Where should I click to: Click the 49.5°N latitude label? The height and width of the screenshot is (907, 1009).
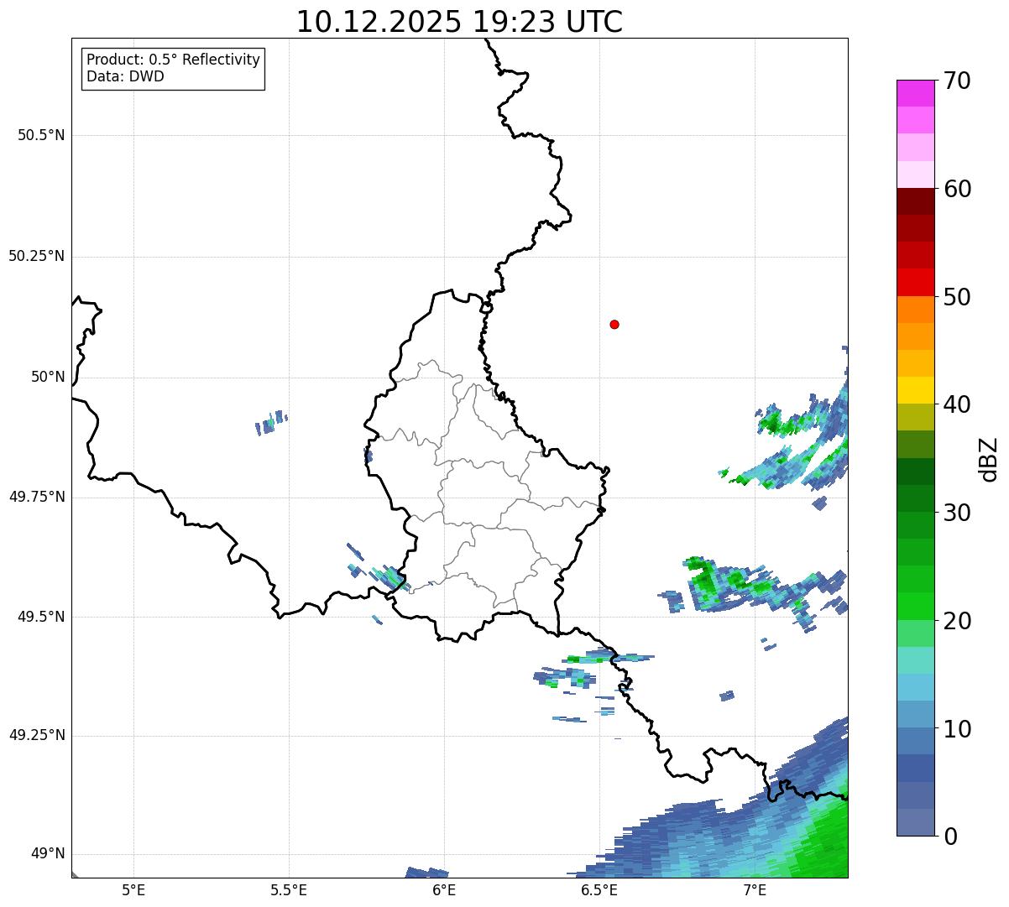pos(41,617)
